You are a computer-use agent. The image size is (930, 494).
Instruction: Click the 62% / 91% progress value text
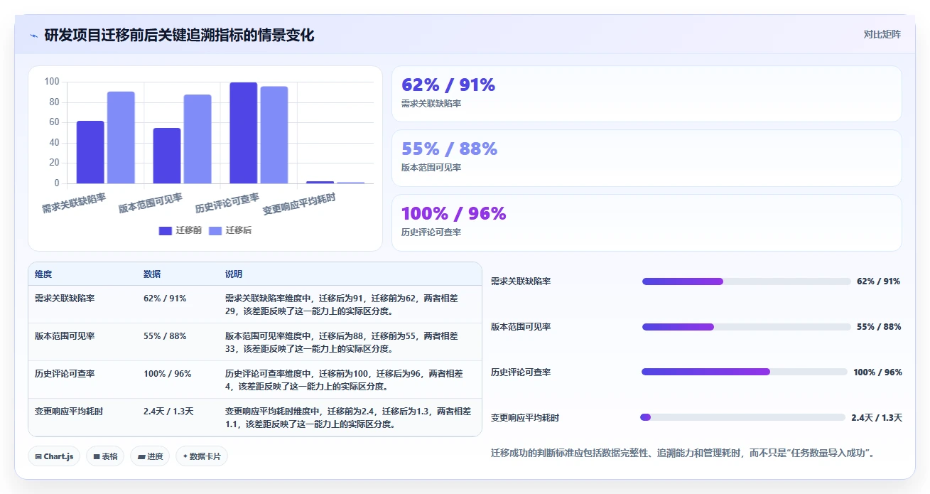(879, 281)
